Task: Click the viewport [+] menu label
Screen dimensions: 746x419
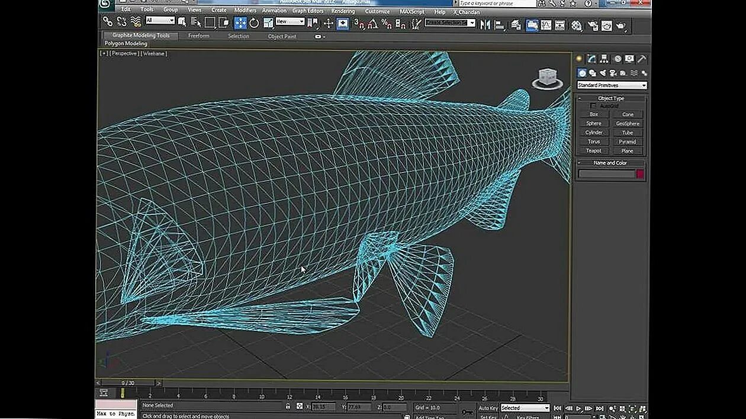Action: 104,53
